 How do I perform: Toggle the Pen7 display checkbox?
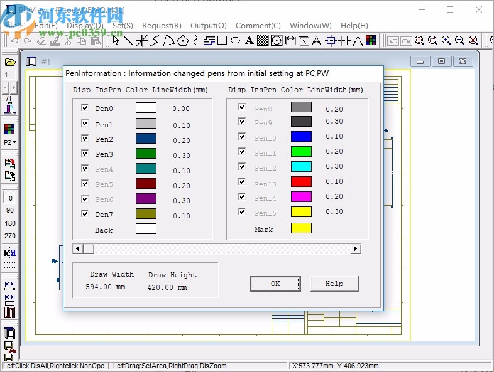tap(85, 213)
